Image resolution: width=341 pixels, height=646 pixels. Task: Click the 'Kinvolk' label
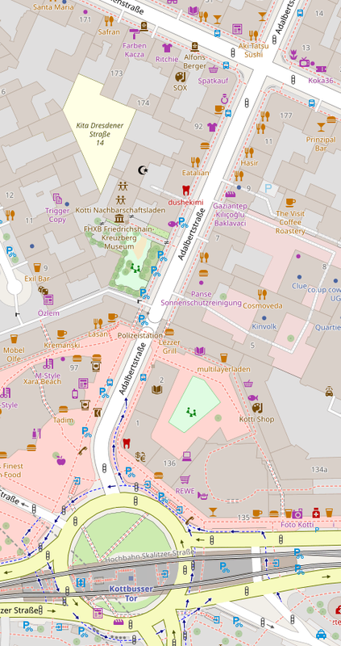coord(264,326)
